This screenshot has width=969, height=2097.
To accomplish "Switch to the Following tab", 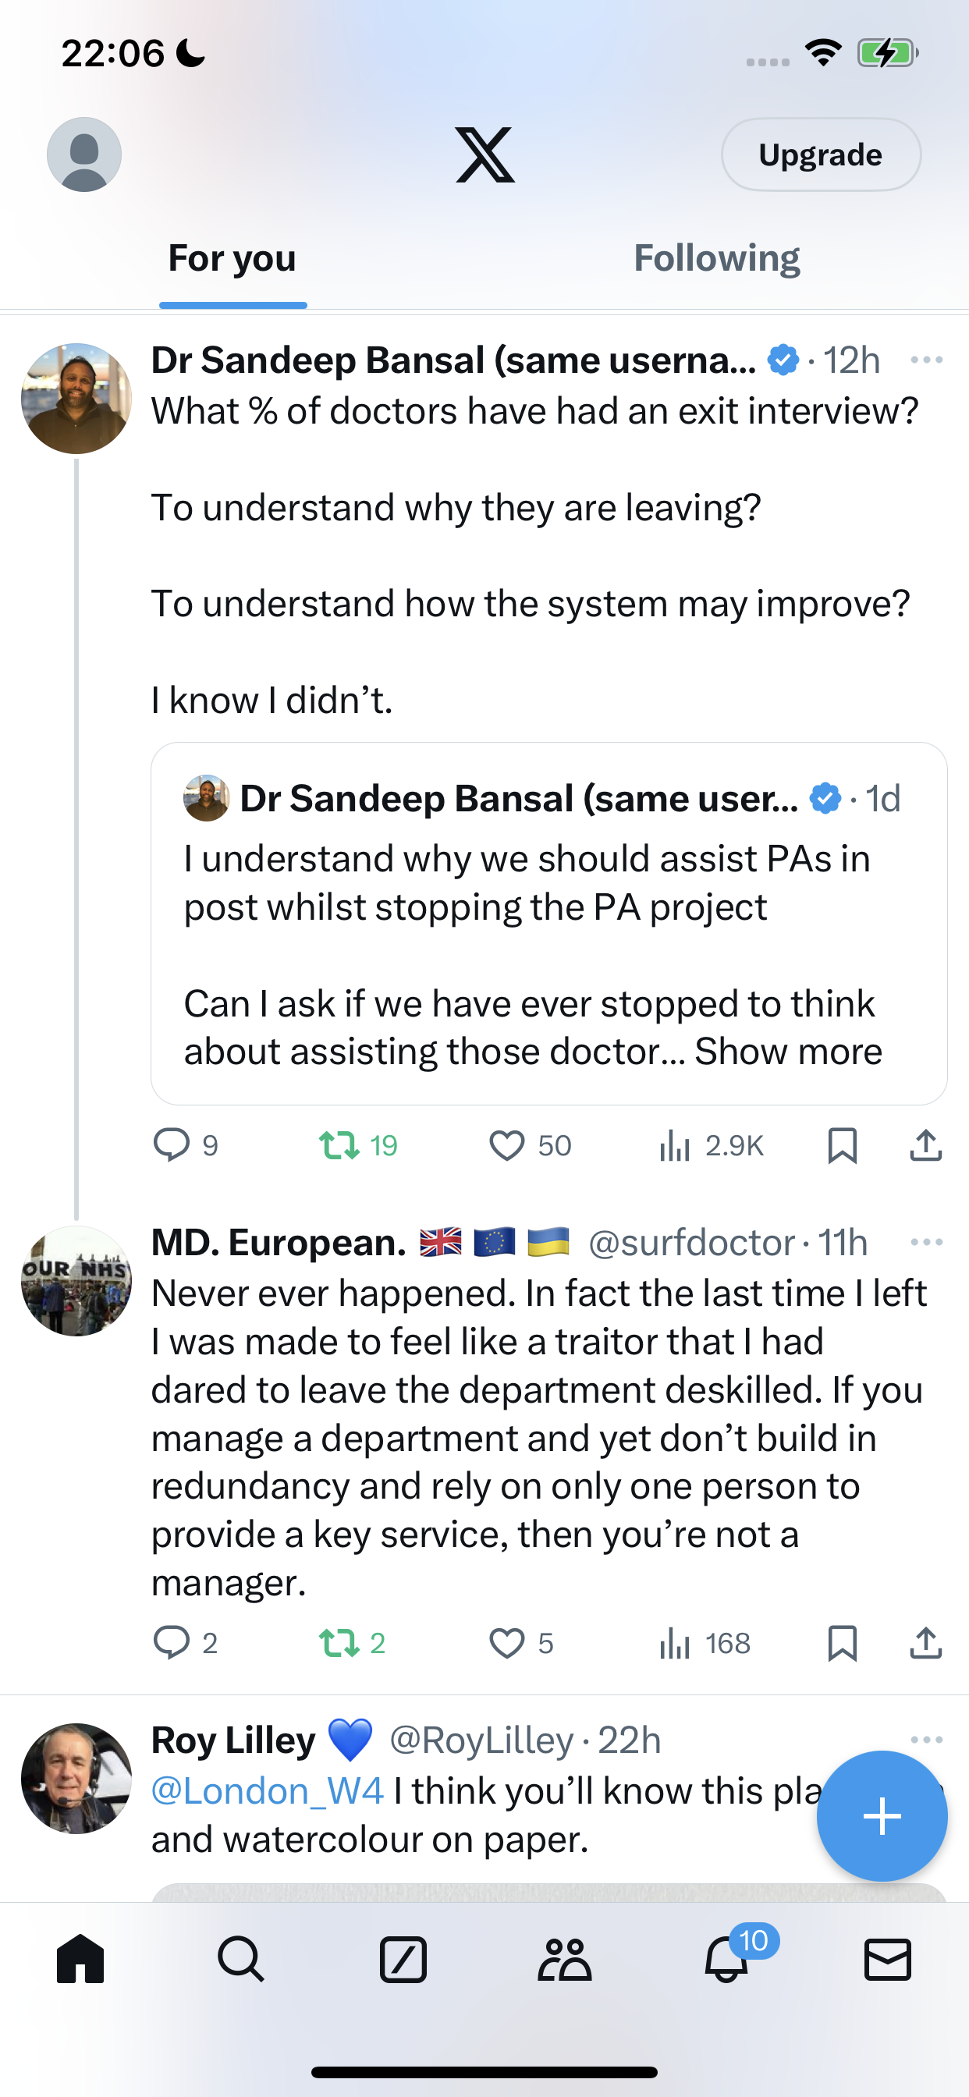I will [716, 259].
